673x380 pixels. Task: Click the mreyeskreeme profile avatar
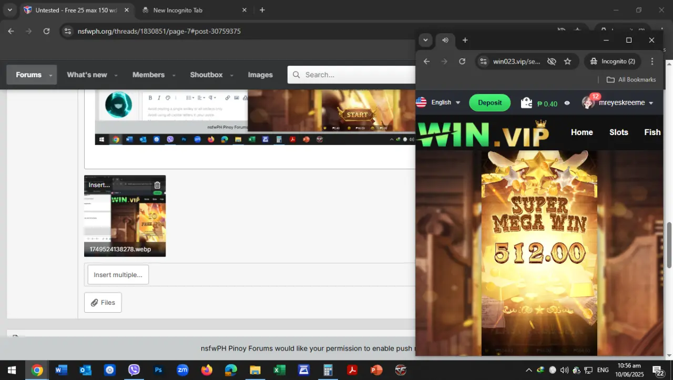click(588, 102)
